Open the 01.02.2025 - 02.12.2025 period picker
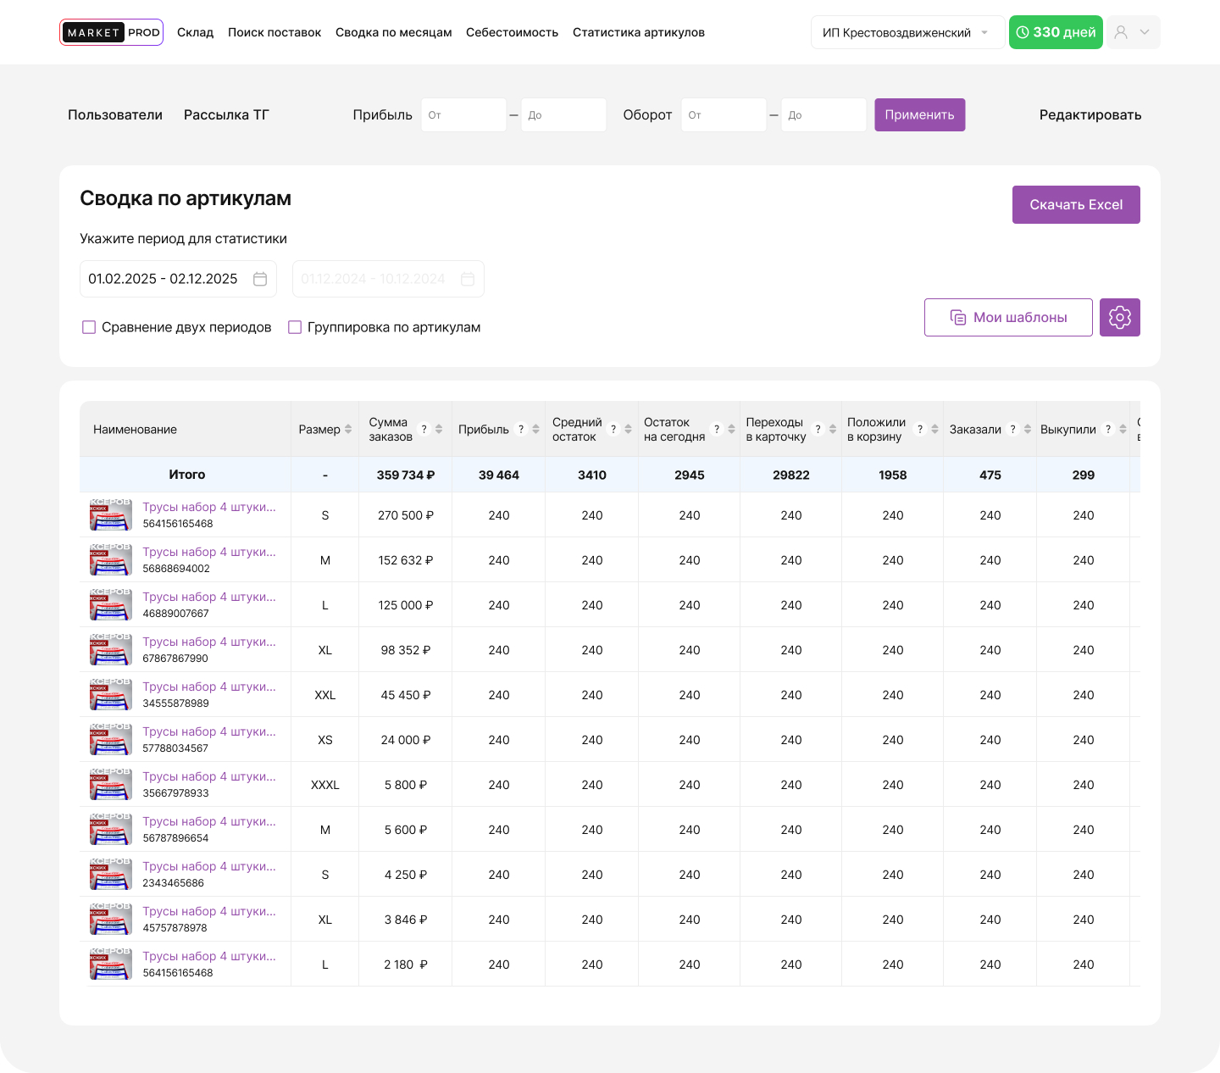The height and width of the screenshot is (1073, 1220). point(164,279)
